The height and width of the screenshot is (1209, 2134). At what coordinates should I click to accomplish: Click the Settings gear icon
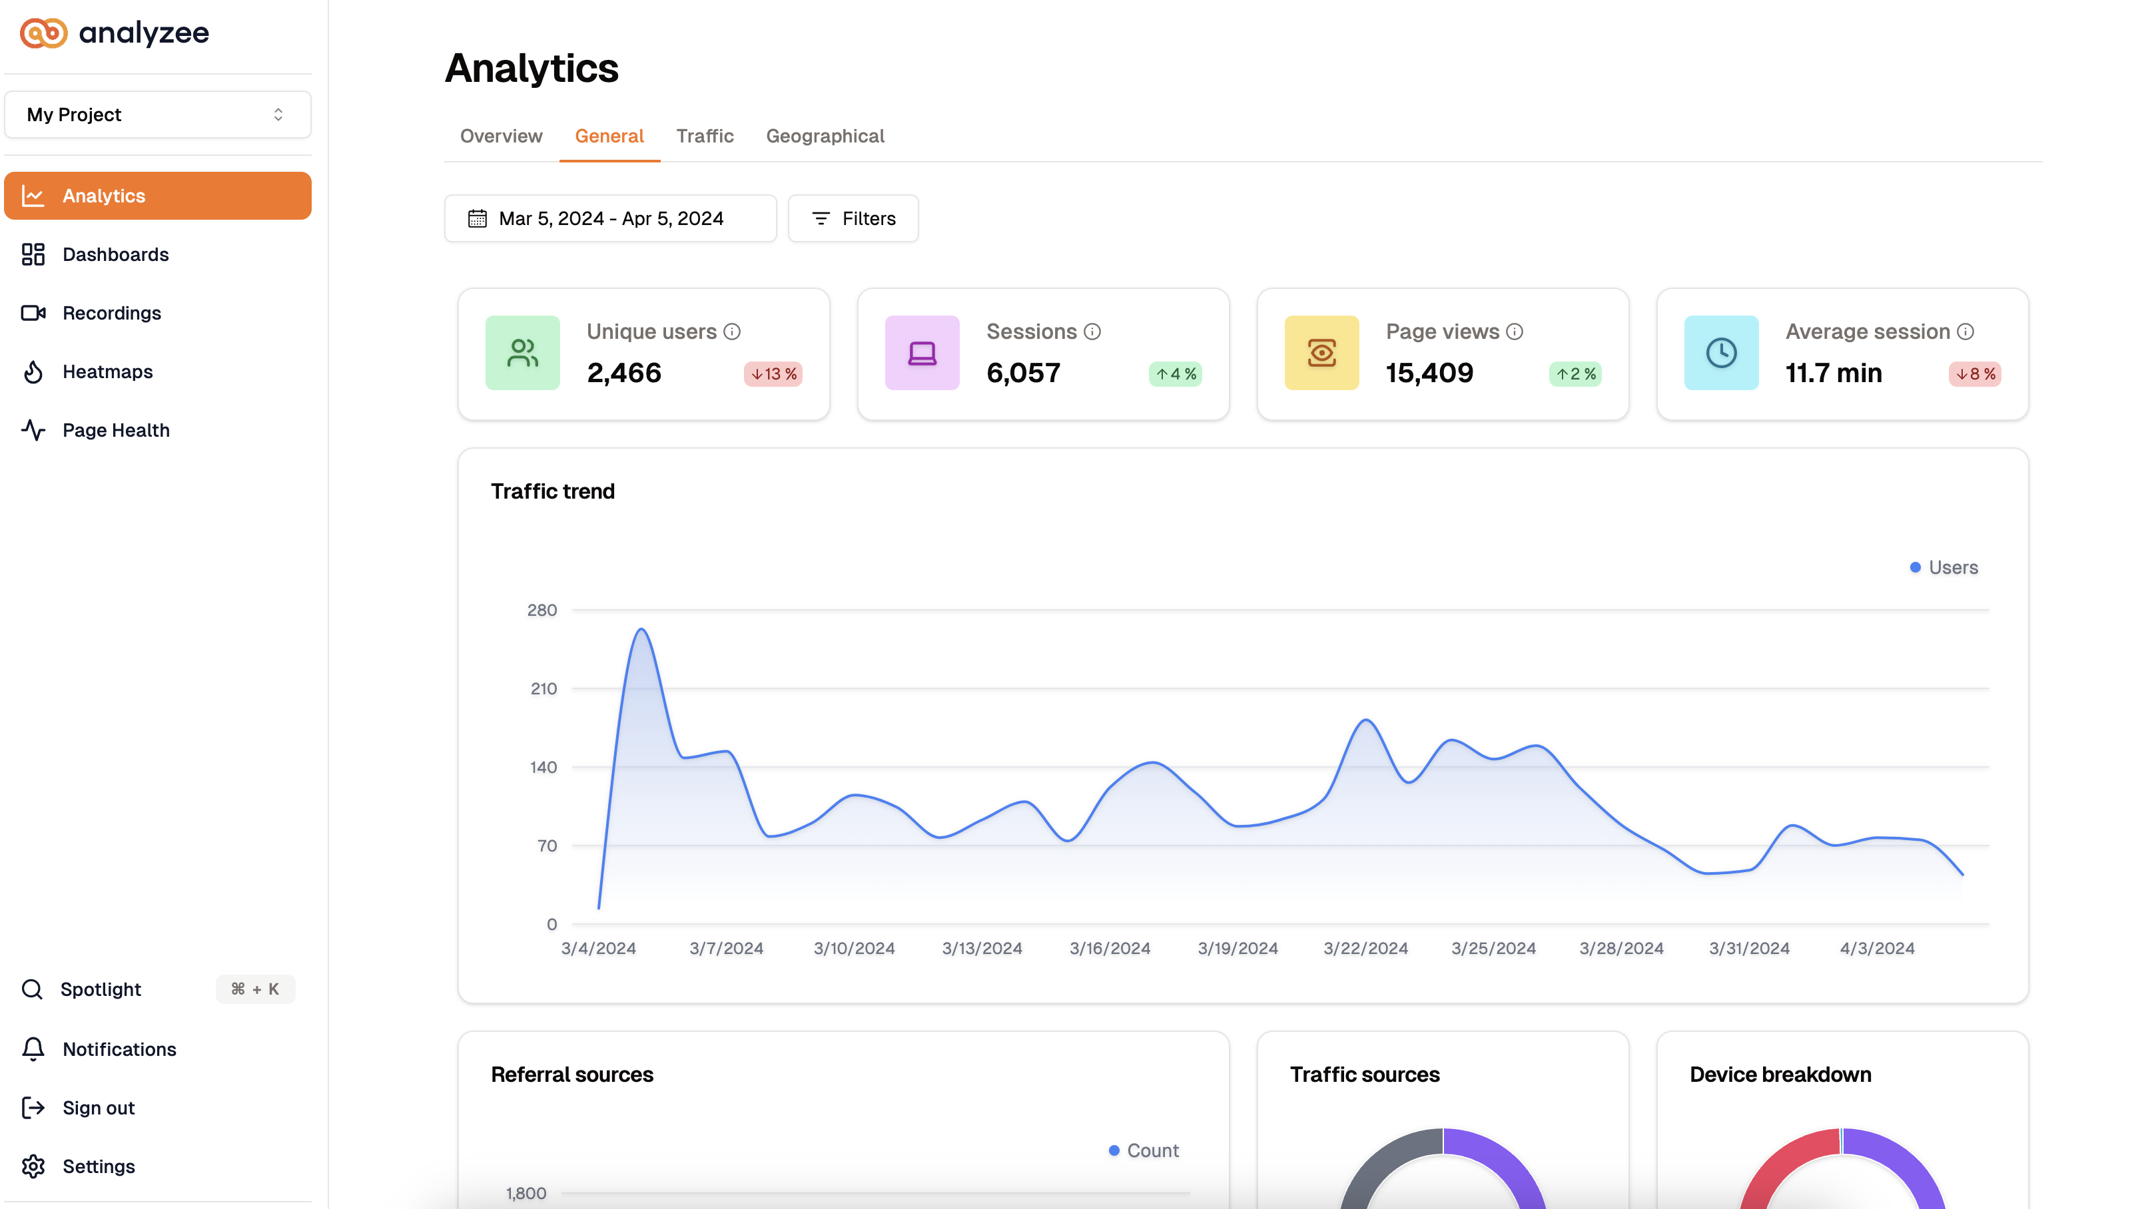point(33,1166)
